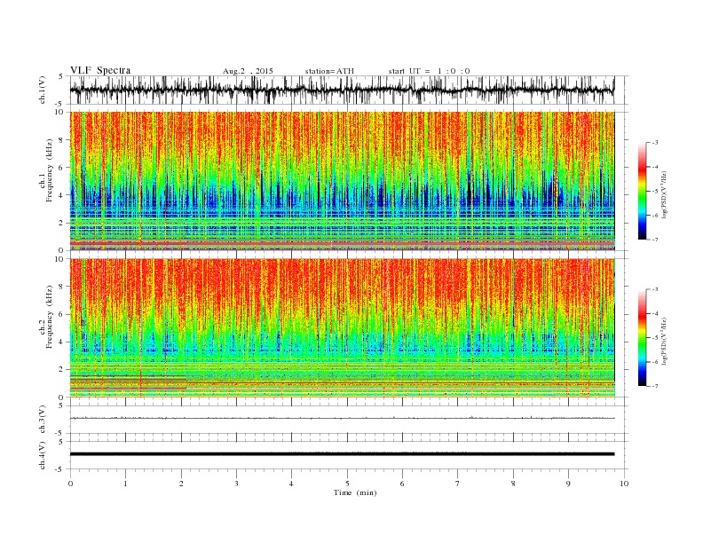Select the date text "Aug.2 , 2015"
703x543 pixels.
(x=248, y=71)
